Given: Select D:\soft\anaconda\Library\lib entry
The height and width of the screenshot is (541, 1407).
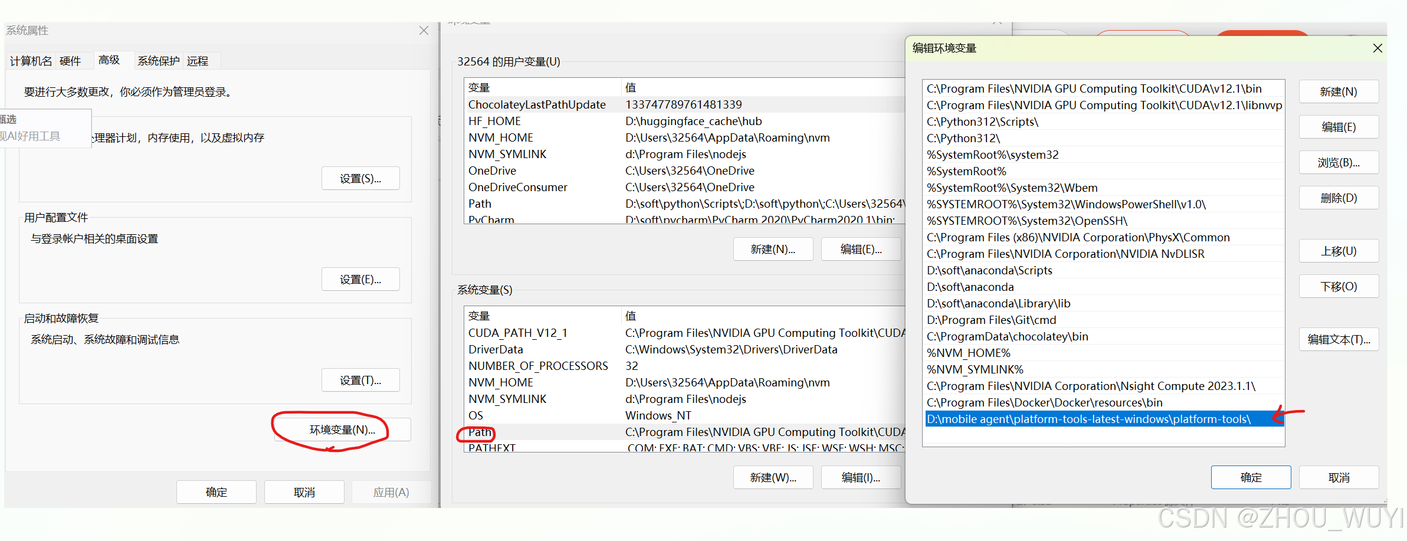Looking at the screenshot, I should pos(1104,303).
